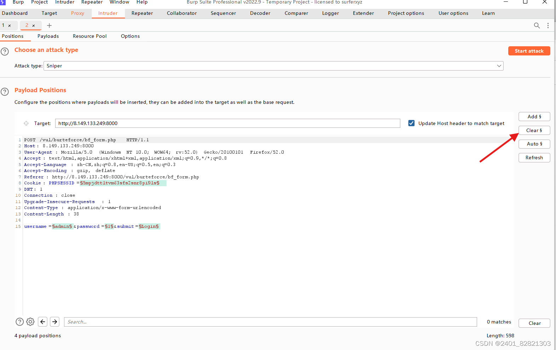Open the Sequencer tab

click(x=223, y=13)
